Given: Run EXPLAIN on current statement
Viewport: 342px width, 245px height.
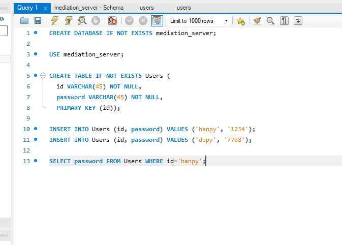Looking at the screenshot, I should (x=82, y=21).
